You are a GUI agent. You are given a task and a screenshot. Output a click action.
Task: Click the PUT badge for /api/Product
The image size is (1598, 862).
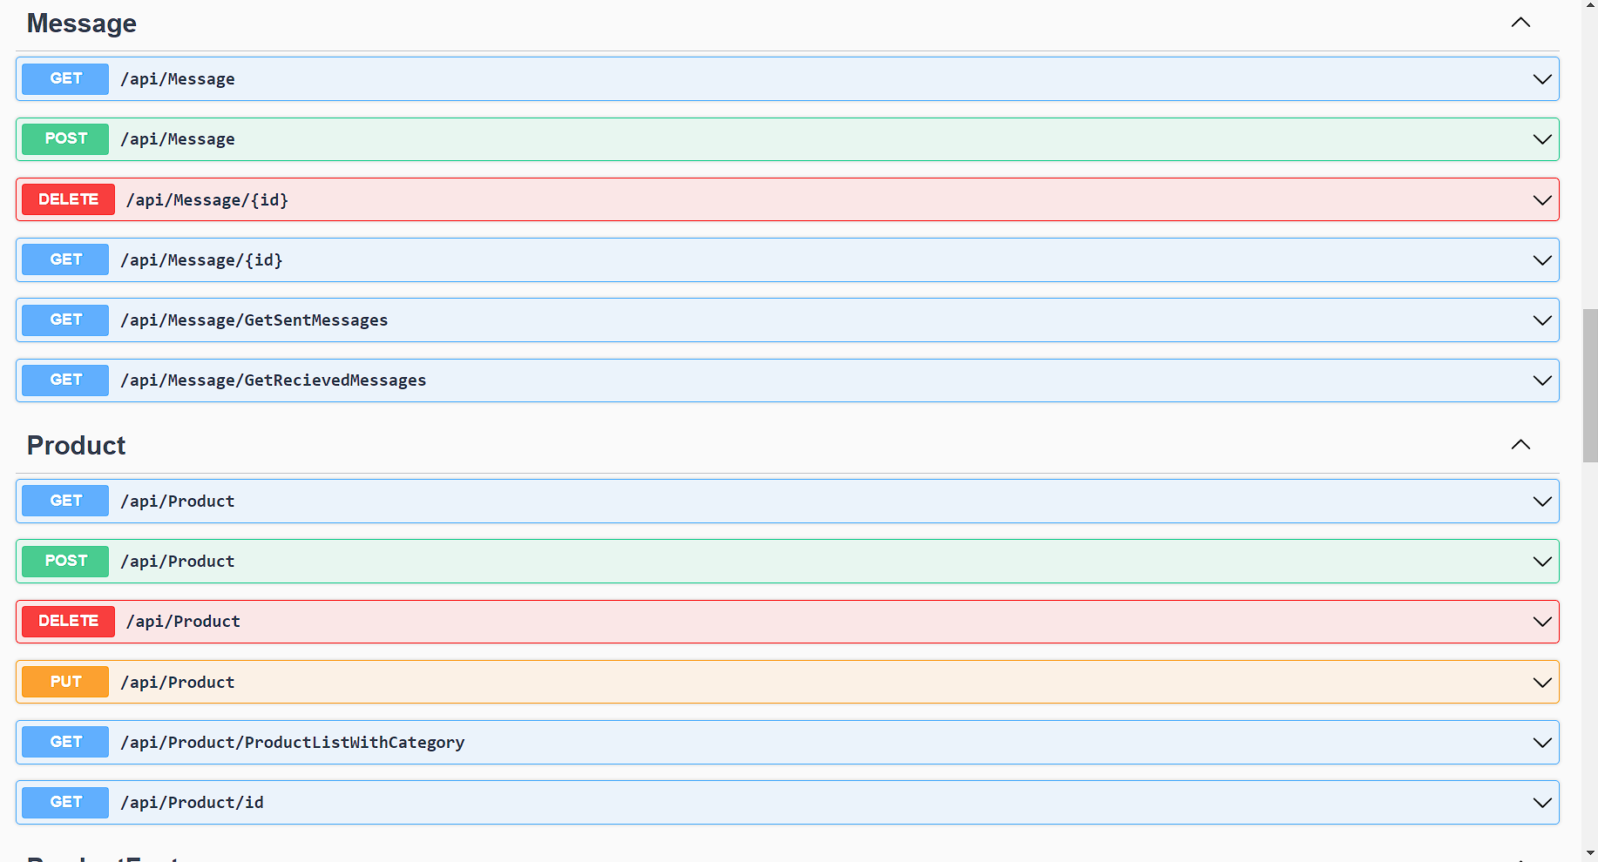(65, 682)
